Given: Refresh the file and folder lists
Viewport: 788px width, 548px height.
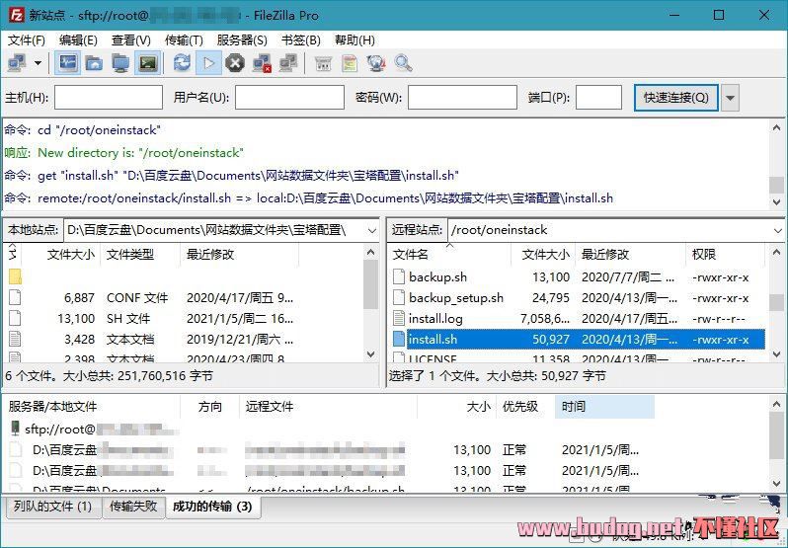Looking at the screenshot, I should pos(182,64).
